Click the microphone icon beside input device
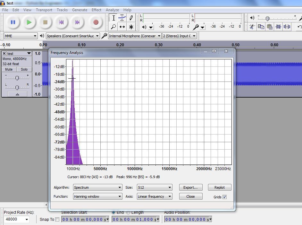The image size is (302, 225). tap(104, 36)
